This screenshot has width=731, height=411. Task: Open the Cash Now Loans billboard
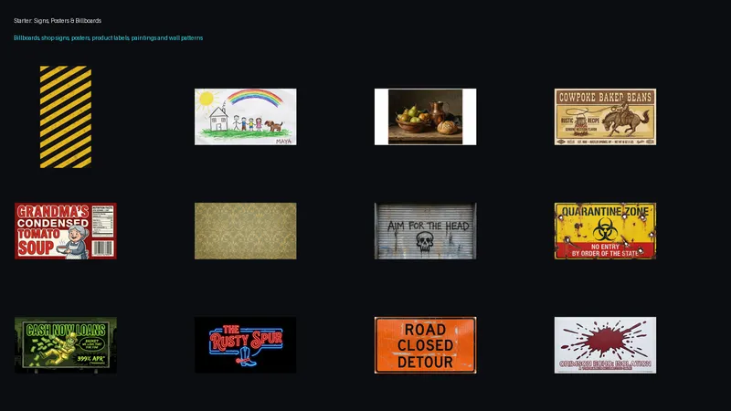pos(66,345)
